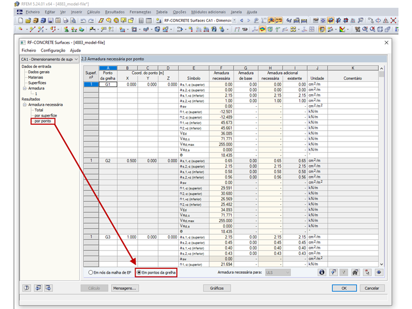412x309 pixels.
Task: Click the next table arrow icon at bottom left
Action: tap(48, 288)
